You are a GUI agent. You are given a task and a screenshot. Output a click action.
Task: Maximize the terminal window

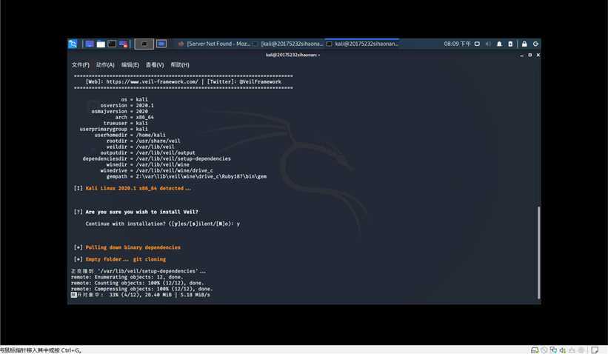tap(530, 55)
